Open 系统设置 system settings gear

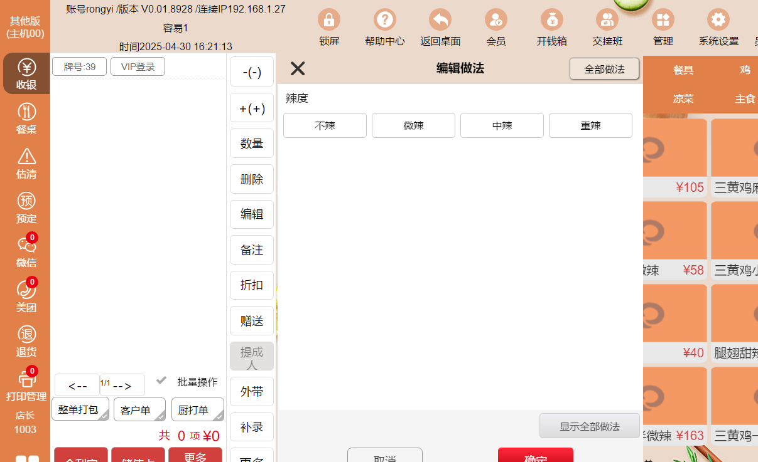(x=718, y=20)
